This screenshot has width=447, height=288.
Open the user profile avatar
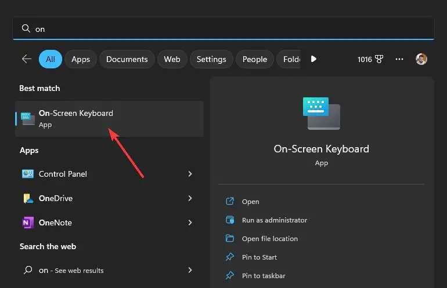(421, 59)
